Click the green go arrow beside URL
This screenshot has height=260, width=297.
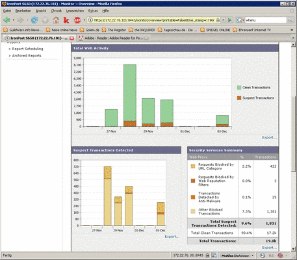pyautogui.click(x=229, y=20)
